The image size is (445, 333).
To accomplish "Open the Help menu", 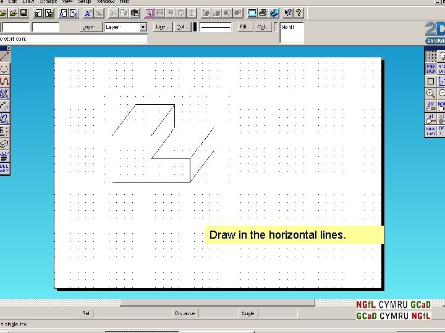I will [124, 1].
